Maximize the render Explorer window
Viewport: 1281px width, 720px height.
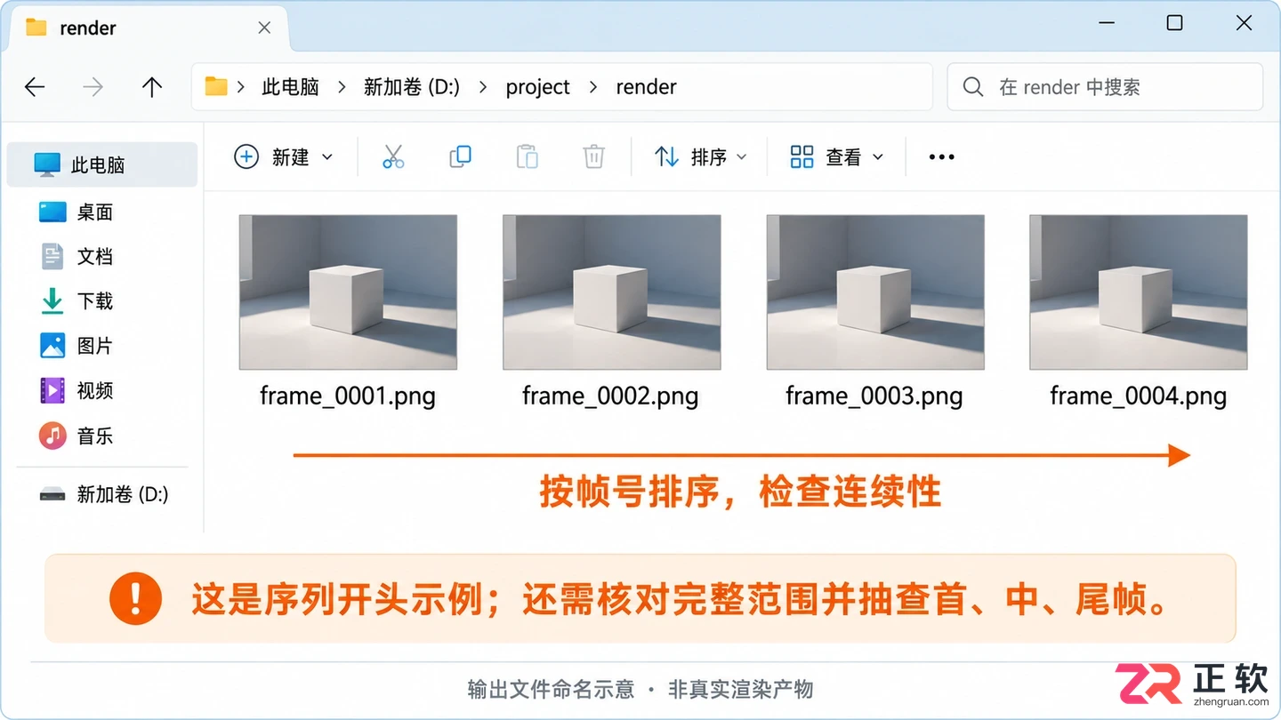1174,23
